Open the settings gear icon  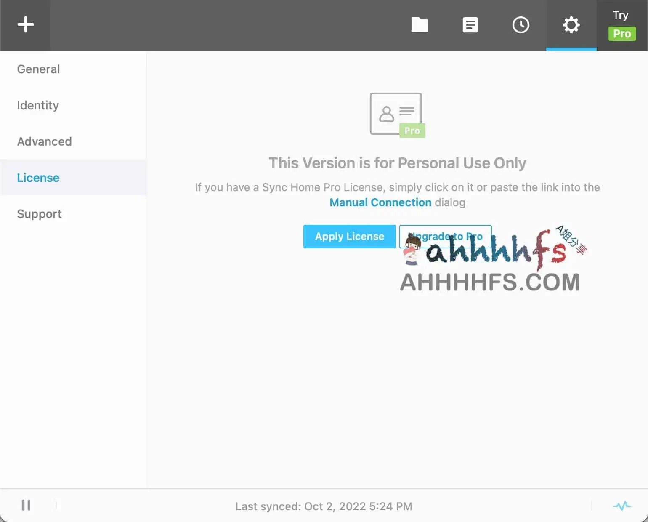point(571,25)
